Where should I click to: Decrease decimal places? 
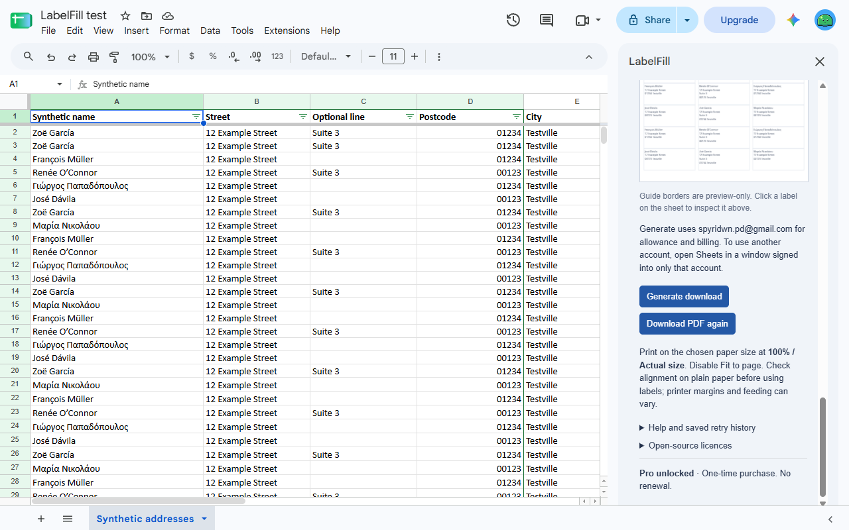tap(233, 57)
